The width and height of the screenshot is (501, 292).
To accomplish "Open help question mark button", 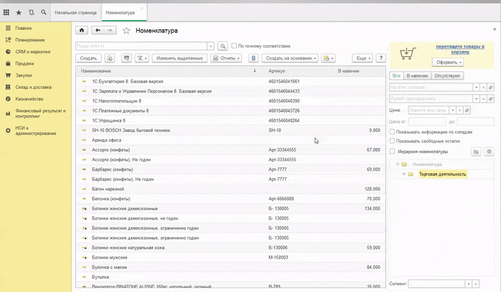I will click(381, 58).
